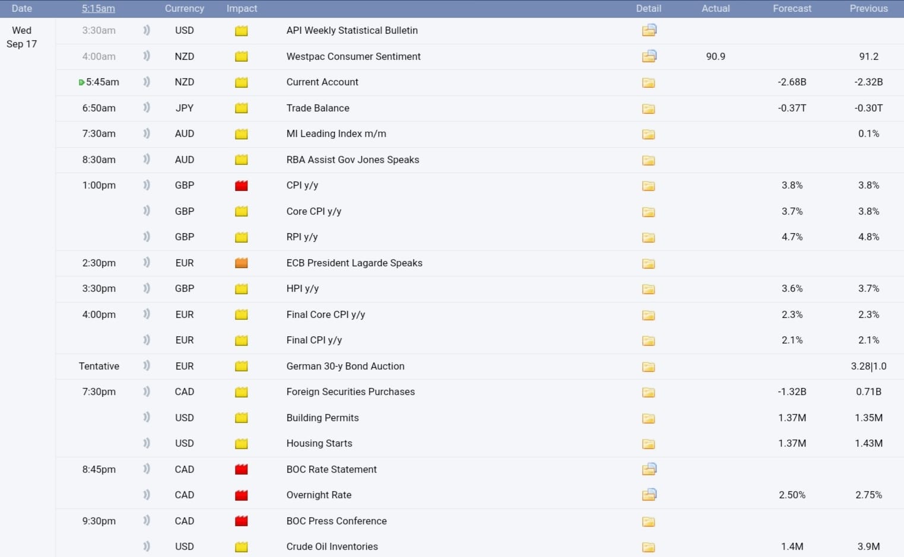Click yellow impact icon for Trade Balance row
Screen dimensions: 904x557
pos(241,108)
